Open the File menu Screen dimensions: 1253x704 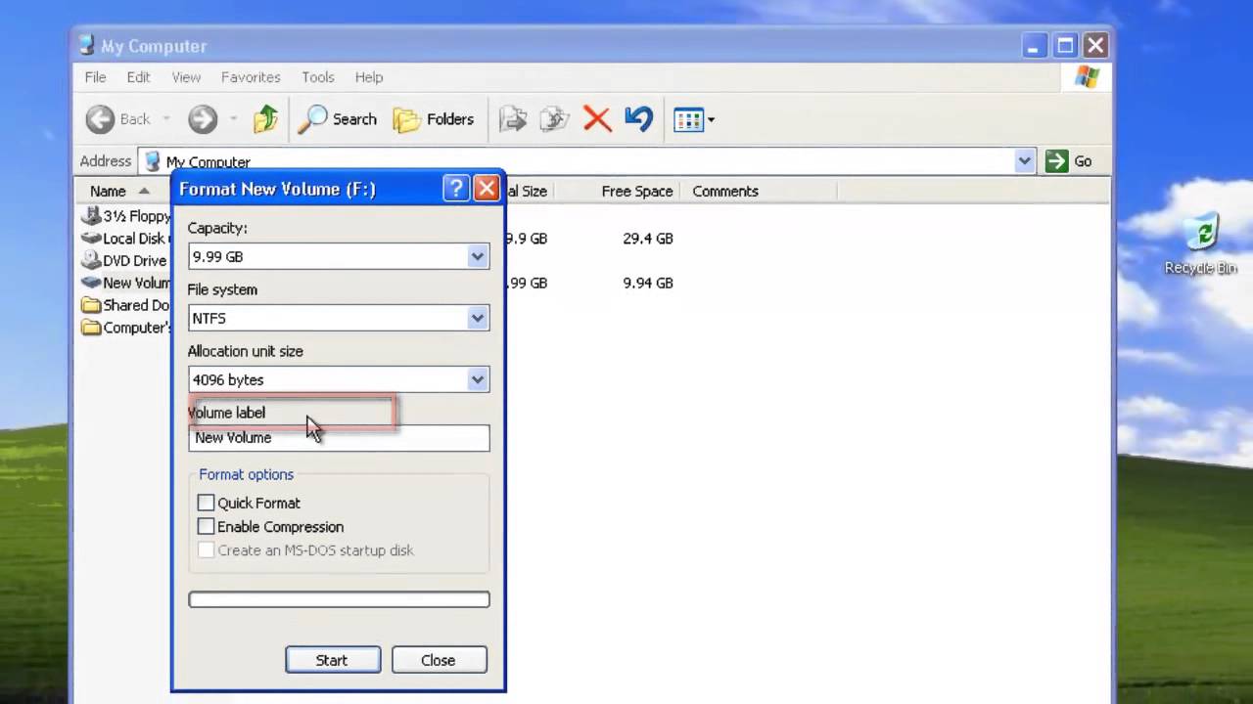pyautogui.click(x=95, y=77)
